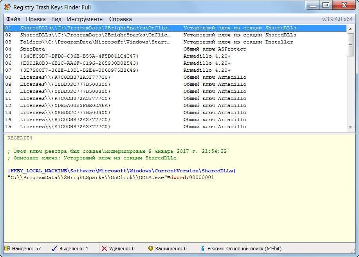Click scroll down arrow of key list
359x257 pixels.
(350, 127)
